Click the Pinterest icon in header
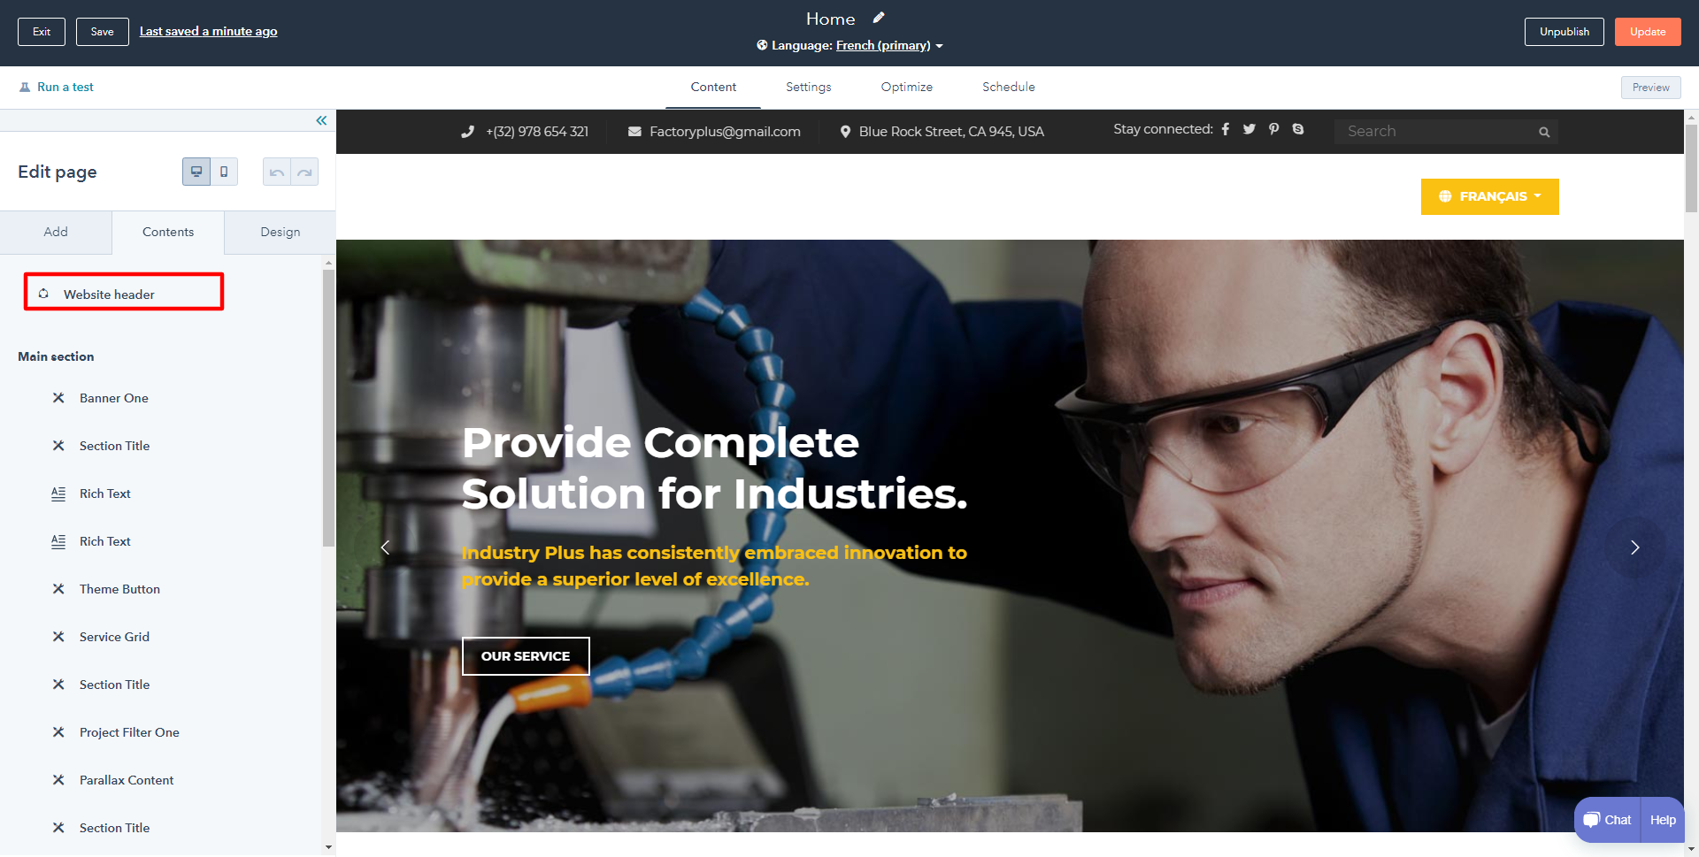This screenshot has width=1699, height=857. coord(1274,129)
